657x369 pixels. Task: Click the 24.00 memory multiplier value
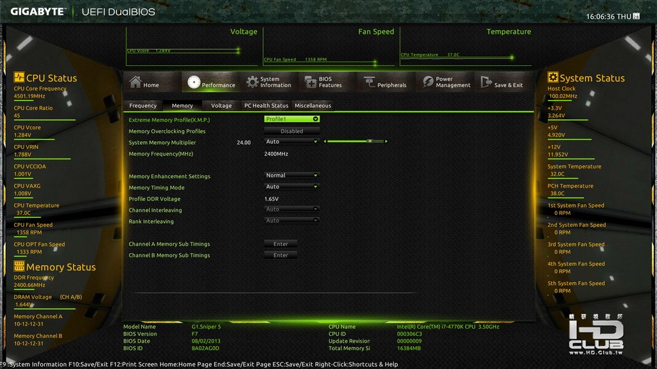[243, 143]
